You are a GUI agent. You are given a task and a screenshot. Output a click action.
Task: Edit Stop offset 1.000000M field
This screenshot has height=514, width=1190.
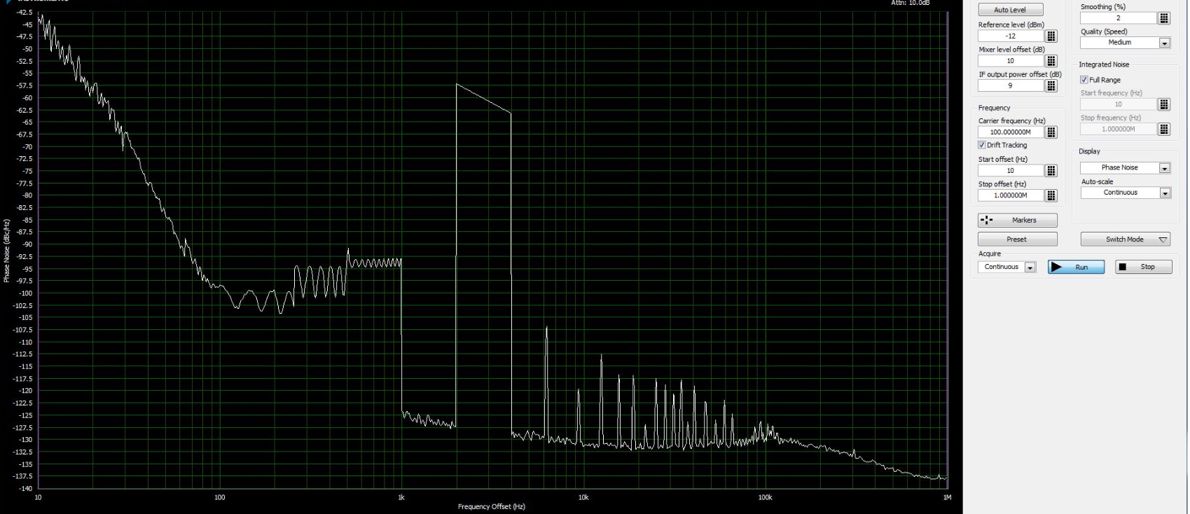(1011, 195)
